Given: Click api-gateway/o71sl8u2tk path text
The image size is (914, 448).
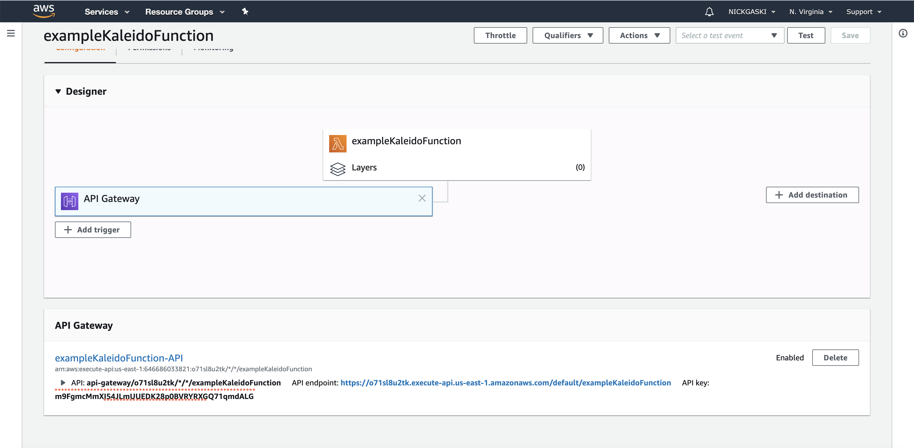Looking at the screenshot, I should click(183, 383).
